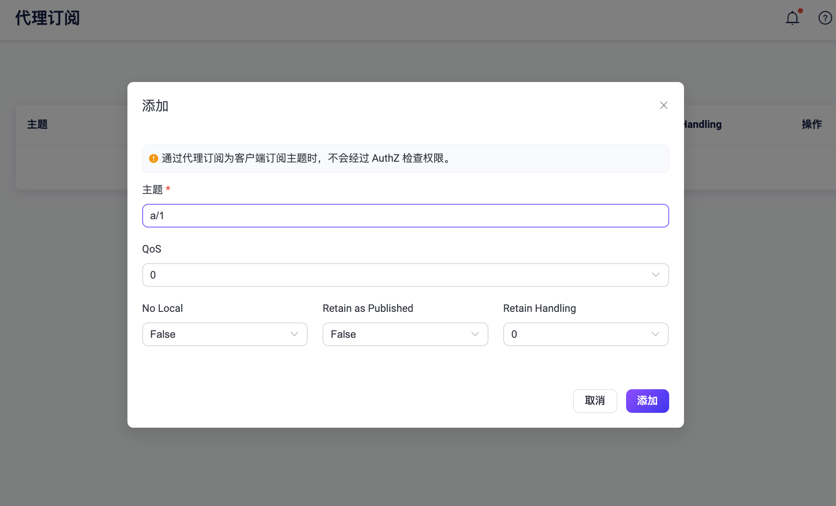The image size is (836, 506).
Task: Click the Retain Handling chevron arrow
Action: [655, 334]
